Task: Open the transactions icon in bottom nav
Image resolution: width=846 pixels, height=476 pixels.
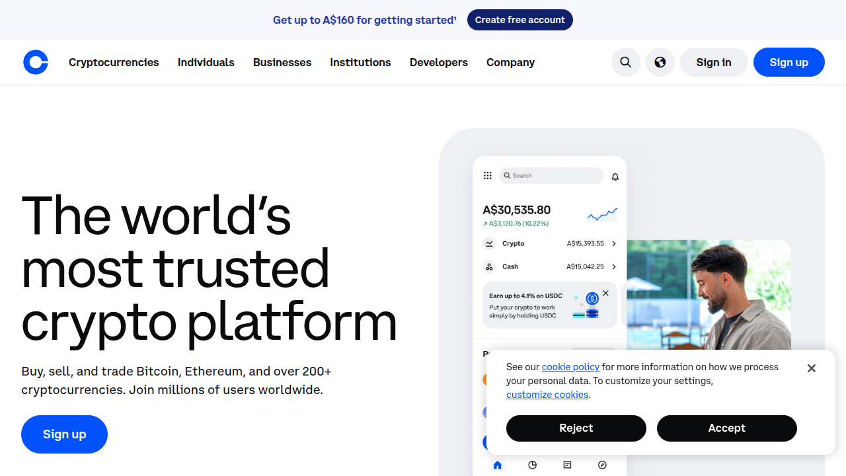Action: [567, 465]
